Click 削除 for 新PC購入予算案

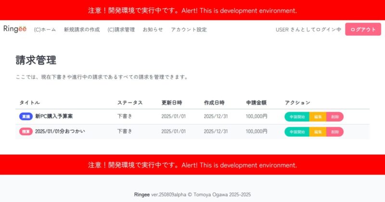(x=335, y=116)
